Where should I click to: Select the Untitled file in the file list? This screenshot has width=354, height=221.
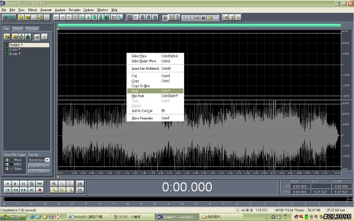pos(27,45)
